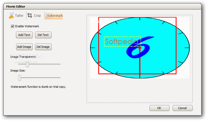Image resolution: width=207 pixels, height=121 pixels.
Task: Click the Image Size label
Action: (18, 71)
